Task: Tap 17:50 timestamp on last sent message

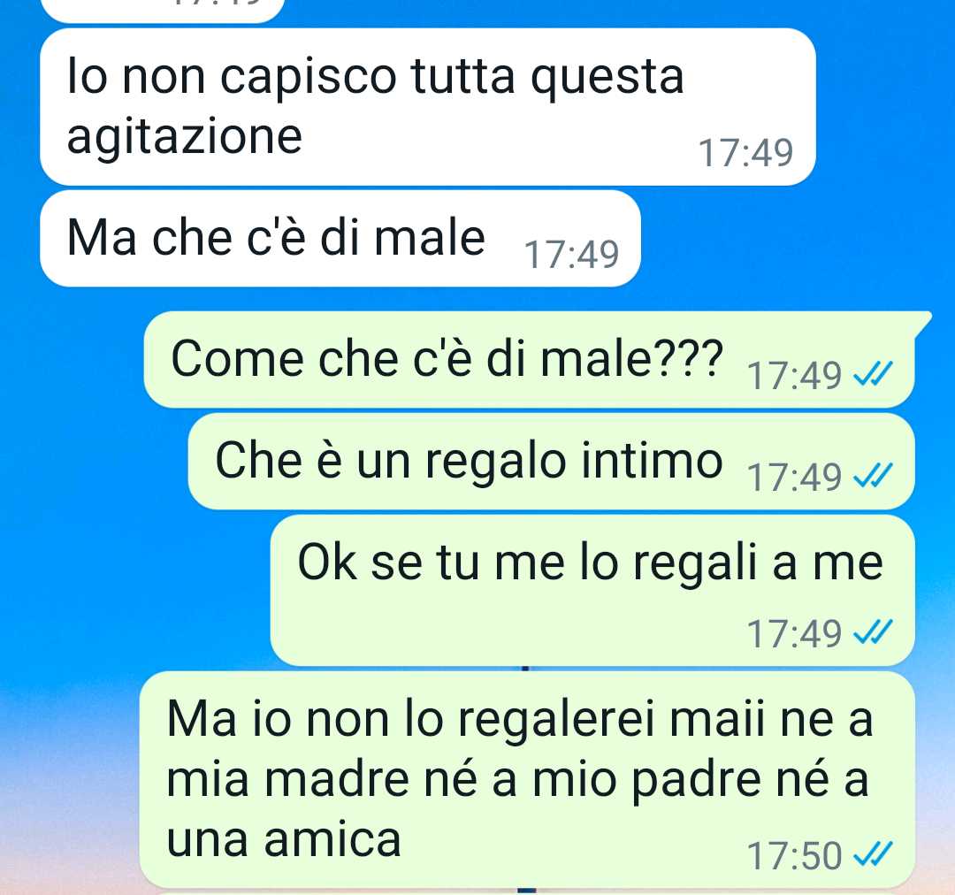Action: pos(793,855)
